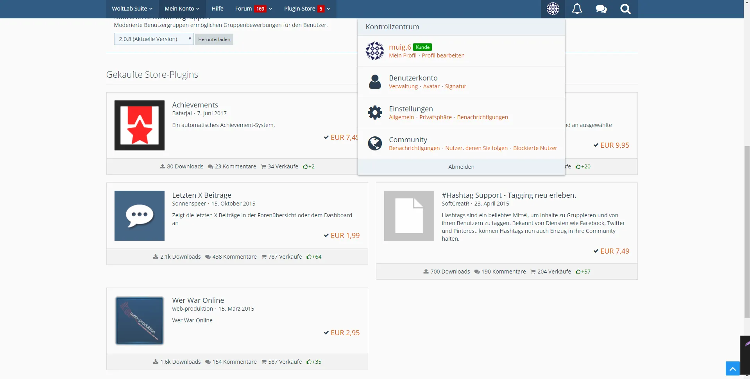Screen dimensions: 750x379
Task: Click the user avatar icon in navbar
Action: [x=553, y=9]
